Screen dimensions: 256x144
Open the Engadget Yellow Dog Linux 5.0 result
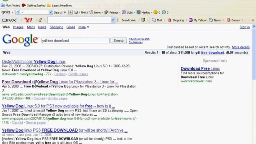click(x=58, y=106)
